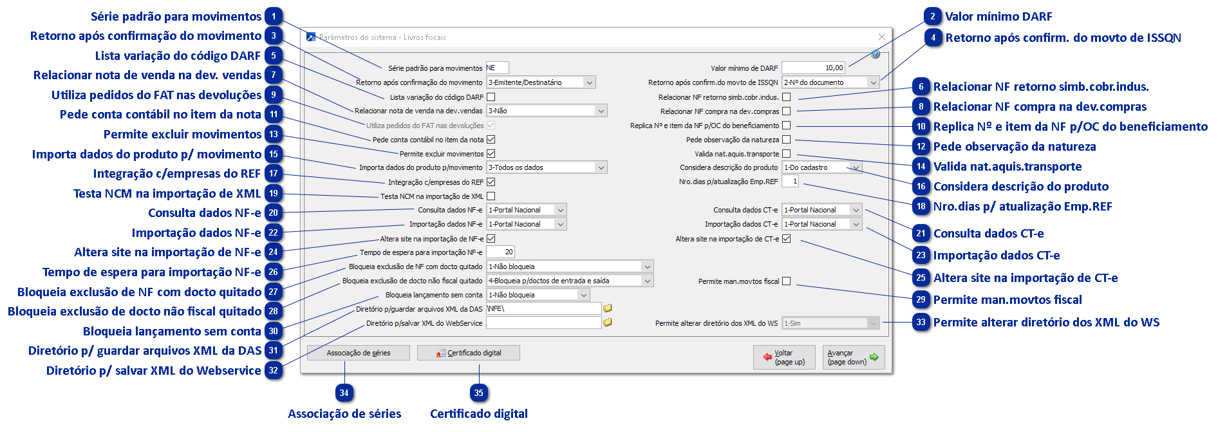Open Importação dados NF-e dropdown
The image size is (1218, 432).
[527, 224]
